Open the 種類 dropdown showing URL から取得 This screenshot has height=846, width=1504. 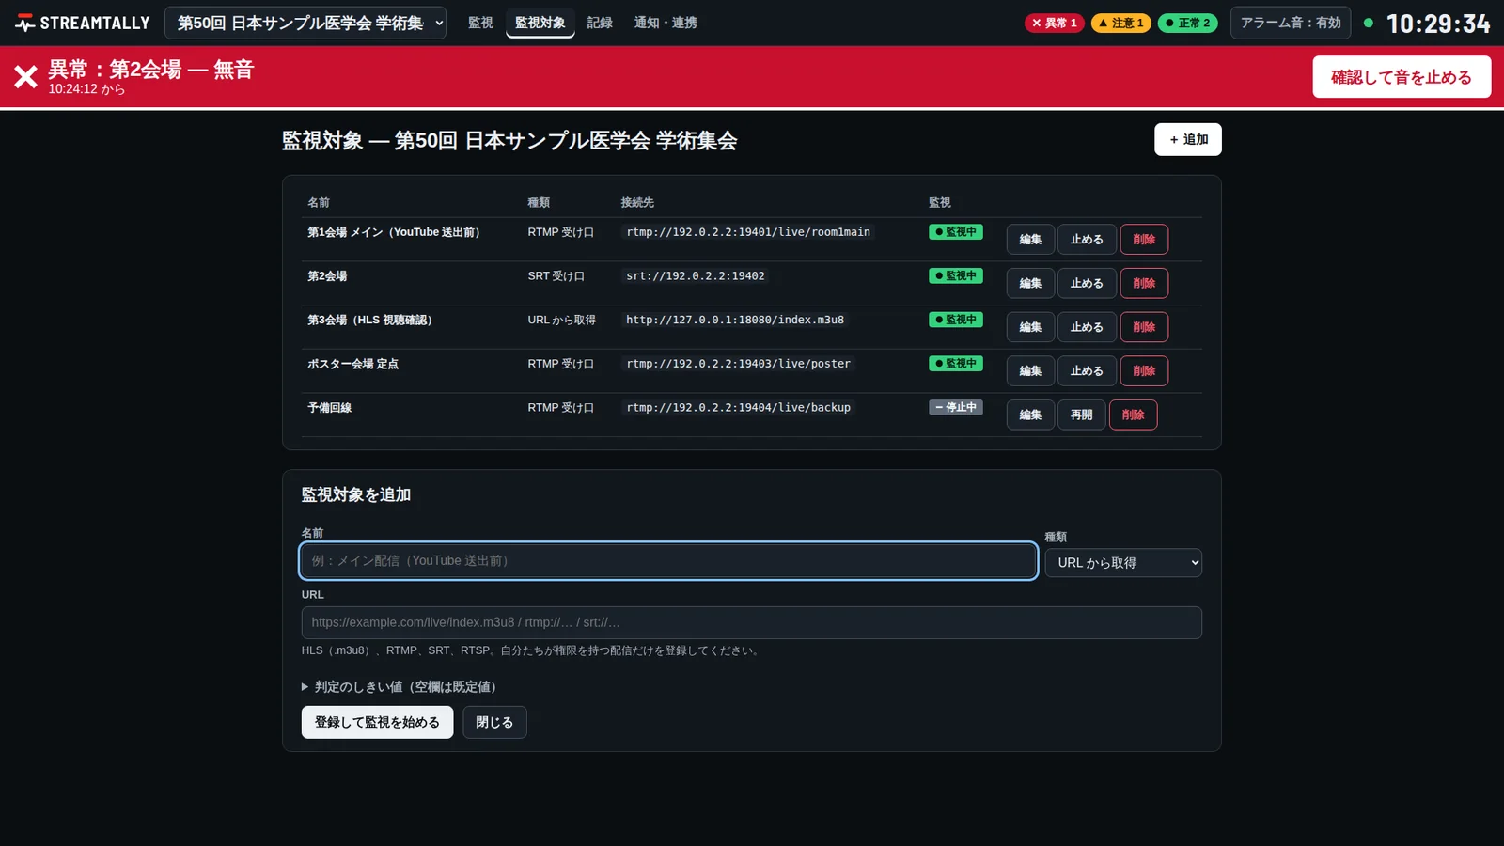1123,563
